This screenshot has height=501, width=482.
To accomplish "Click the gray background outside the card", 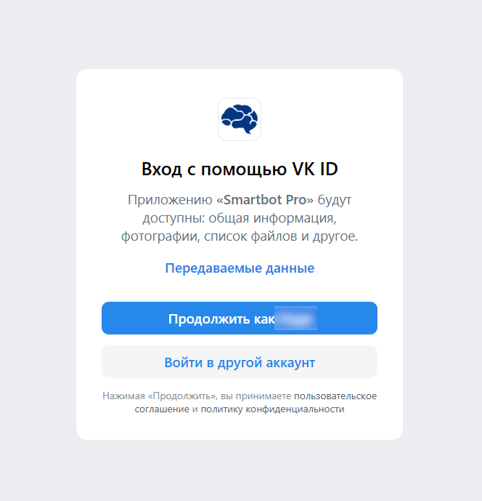I will tap(38, 249).
